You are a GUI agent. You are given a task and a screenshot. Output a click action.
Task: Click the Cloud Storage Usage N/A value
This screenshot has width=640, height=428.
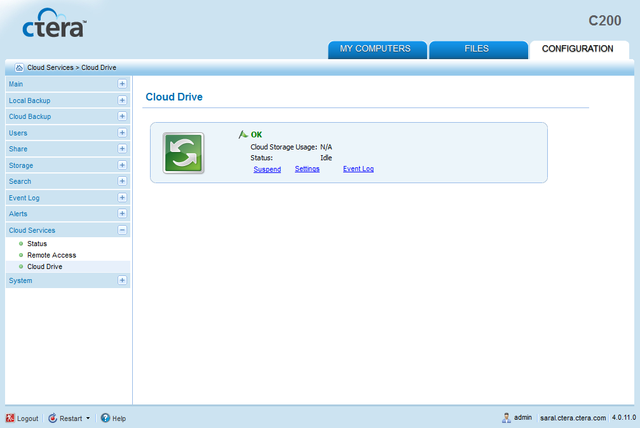[326, 147]
